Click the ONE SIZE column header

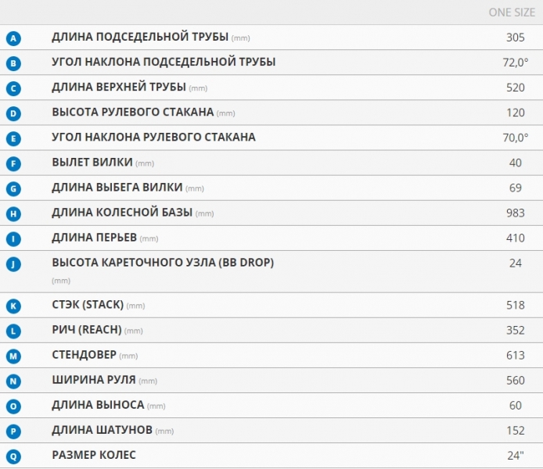pyautogui.click(x=512, y=13)
